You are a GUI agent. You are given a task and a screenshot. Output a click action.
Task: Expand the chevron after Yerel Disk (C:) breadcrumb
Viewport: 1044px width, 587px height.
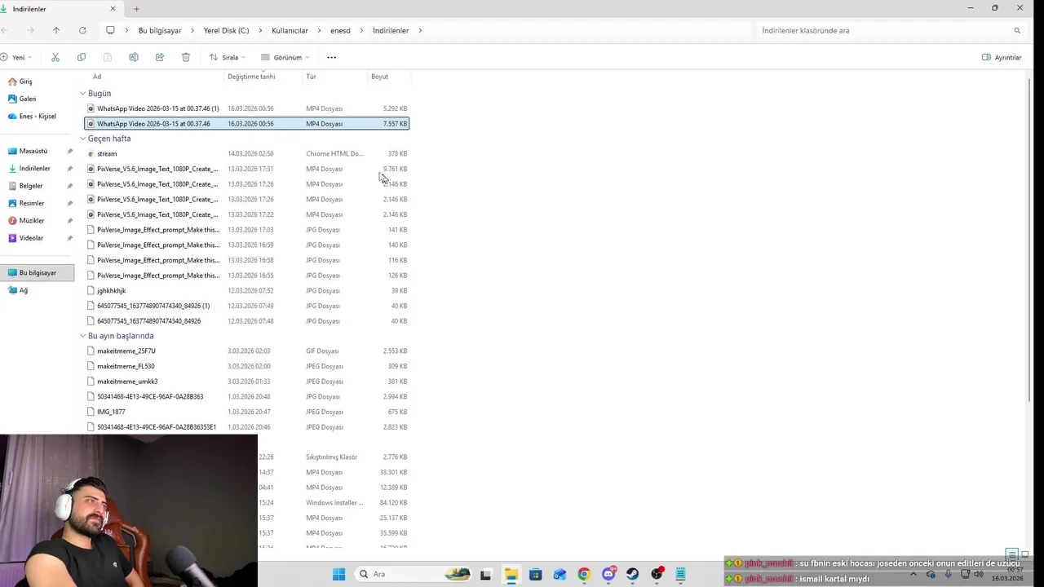[x=261, y=30]
